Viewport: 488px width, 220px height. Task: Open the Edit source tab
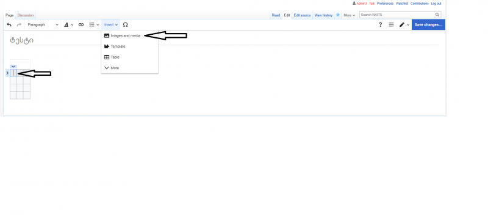[302, 15]
